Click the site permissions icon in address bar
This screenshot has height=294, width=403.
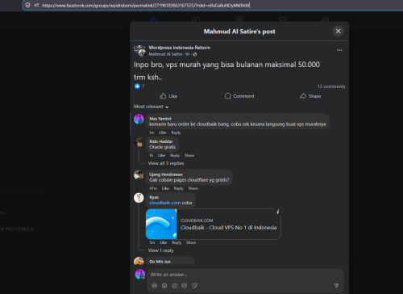click(x=36, y=5)
